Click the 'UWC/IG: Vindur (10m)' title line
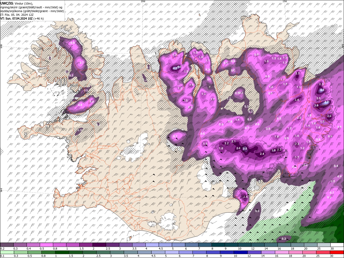The height and width of the screenshot is (258, 344). pyautogui.click(x=16, y=3)
